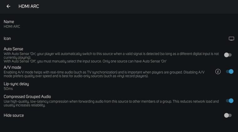Click the 50ms delay value
The height and width of the screenshot is (132, 238).
8,89
